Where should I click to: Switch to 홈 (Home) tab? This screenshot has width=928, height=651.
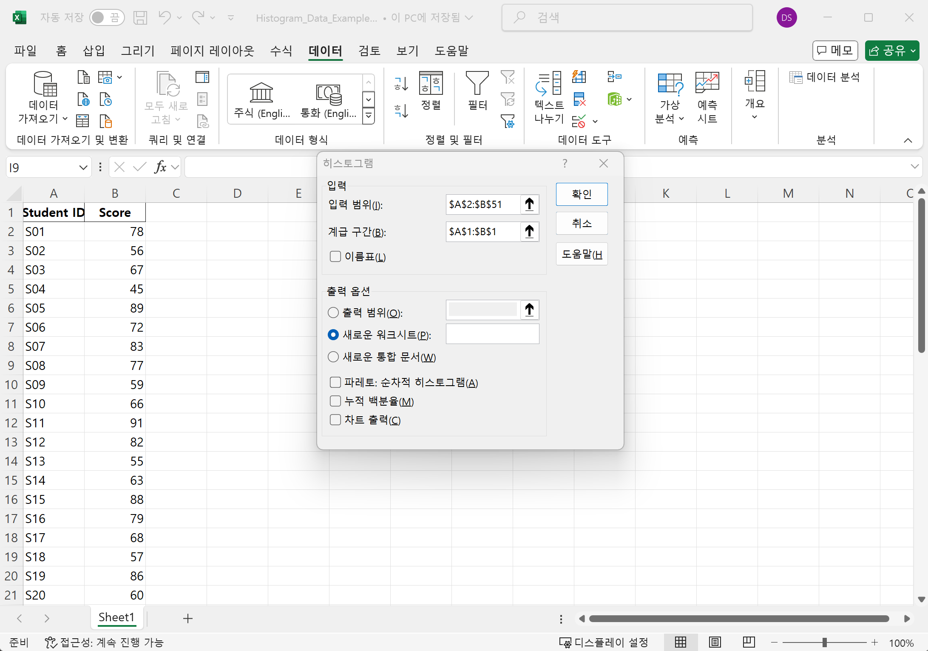[x=61, y=51]
